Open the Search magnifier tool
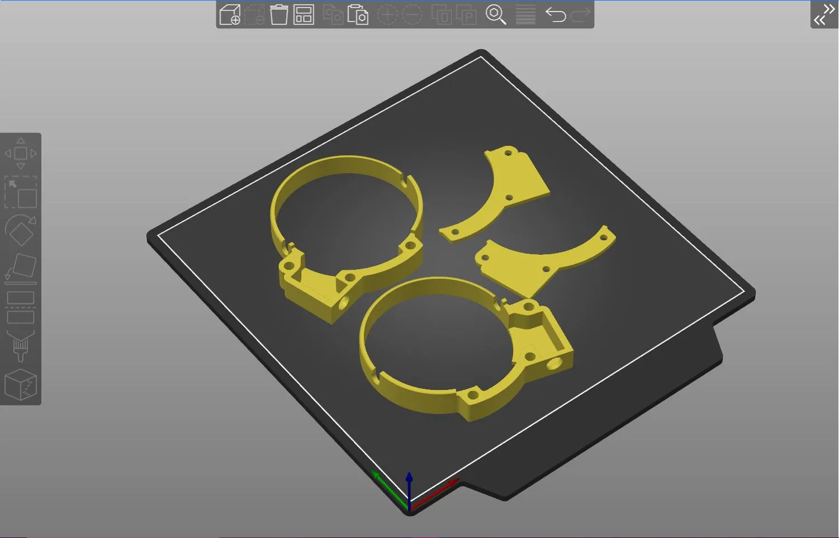This screenshot has width=839, height=538. click(496, 14)
